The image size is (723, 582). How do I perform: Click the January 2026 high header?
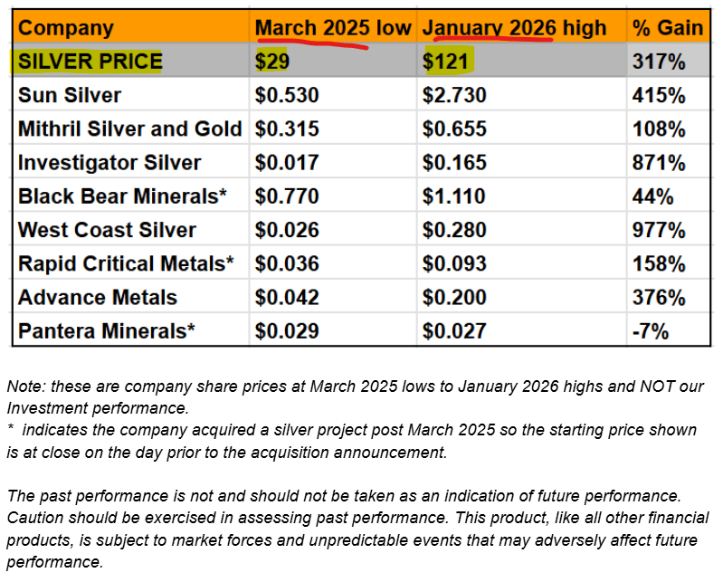tap(514, 28)
